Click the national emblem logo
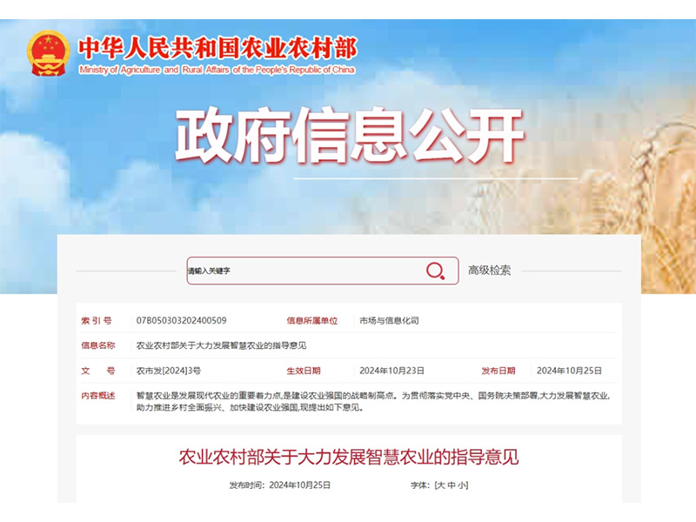This screenshot has height=522, width=696. [49, 54]
